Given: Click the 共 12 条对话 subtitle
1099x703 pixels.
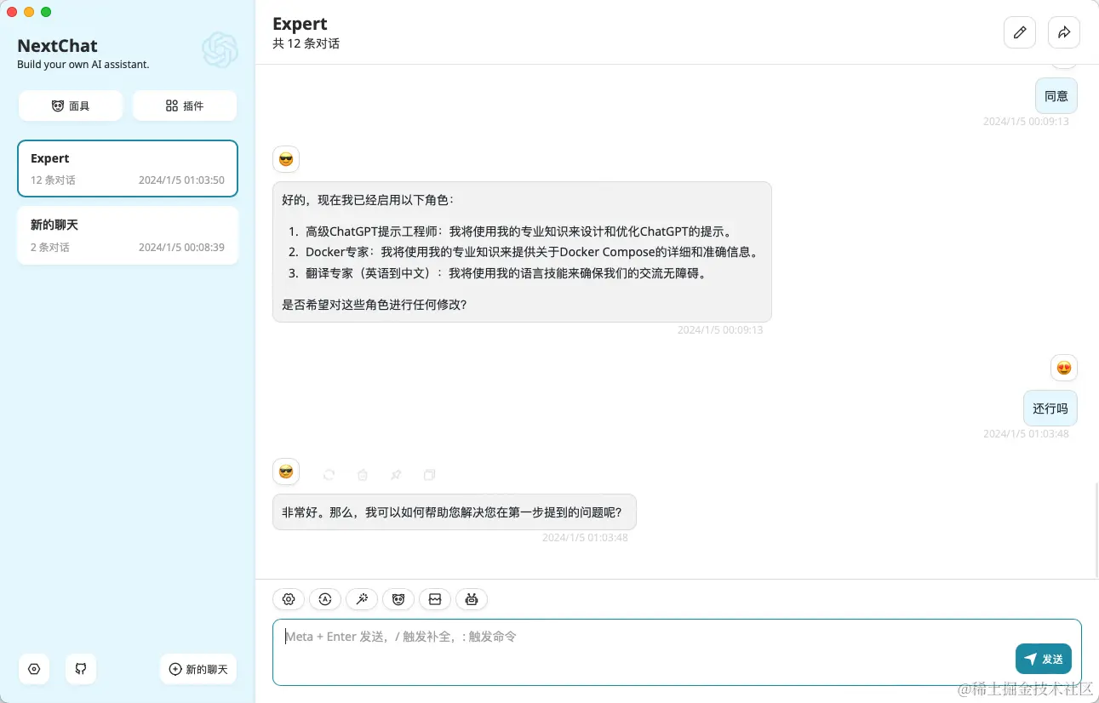Looking at the screenshot, I should [x=306, y=43].
